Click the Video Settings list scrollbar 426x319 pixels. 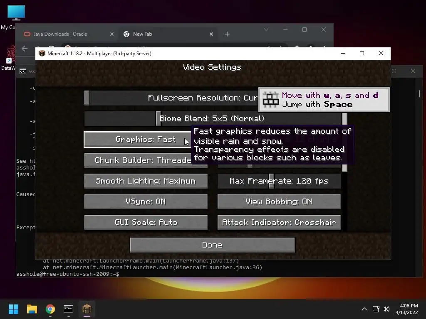[x=345, y=143]
